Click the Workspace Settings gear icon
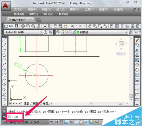 pyautogui.click(x=45, y=32)
